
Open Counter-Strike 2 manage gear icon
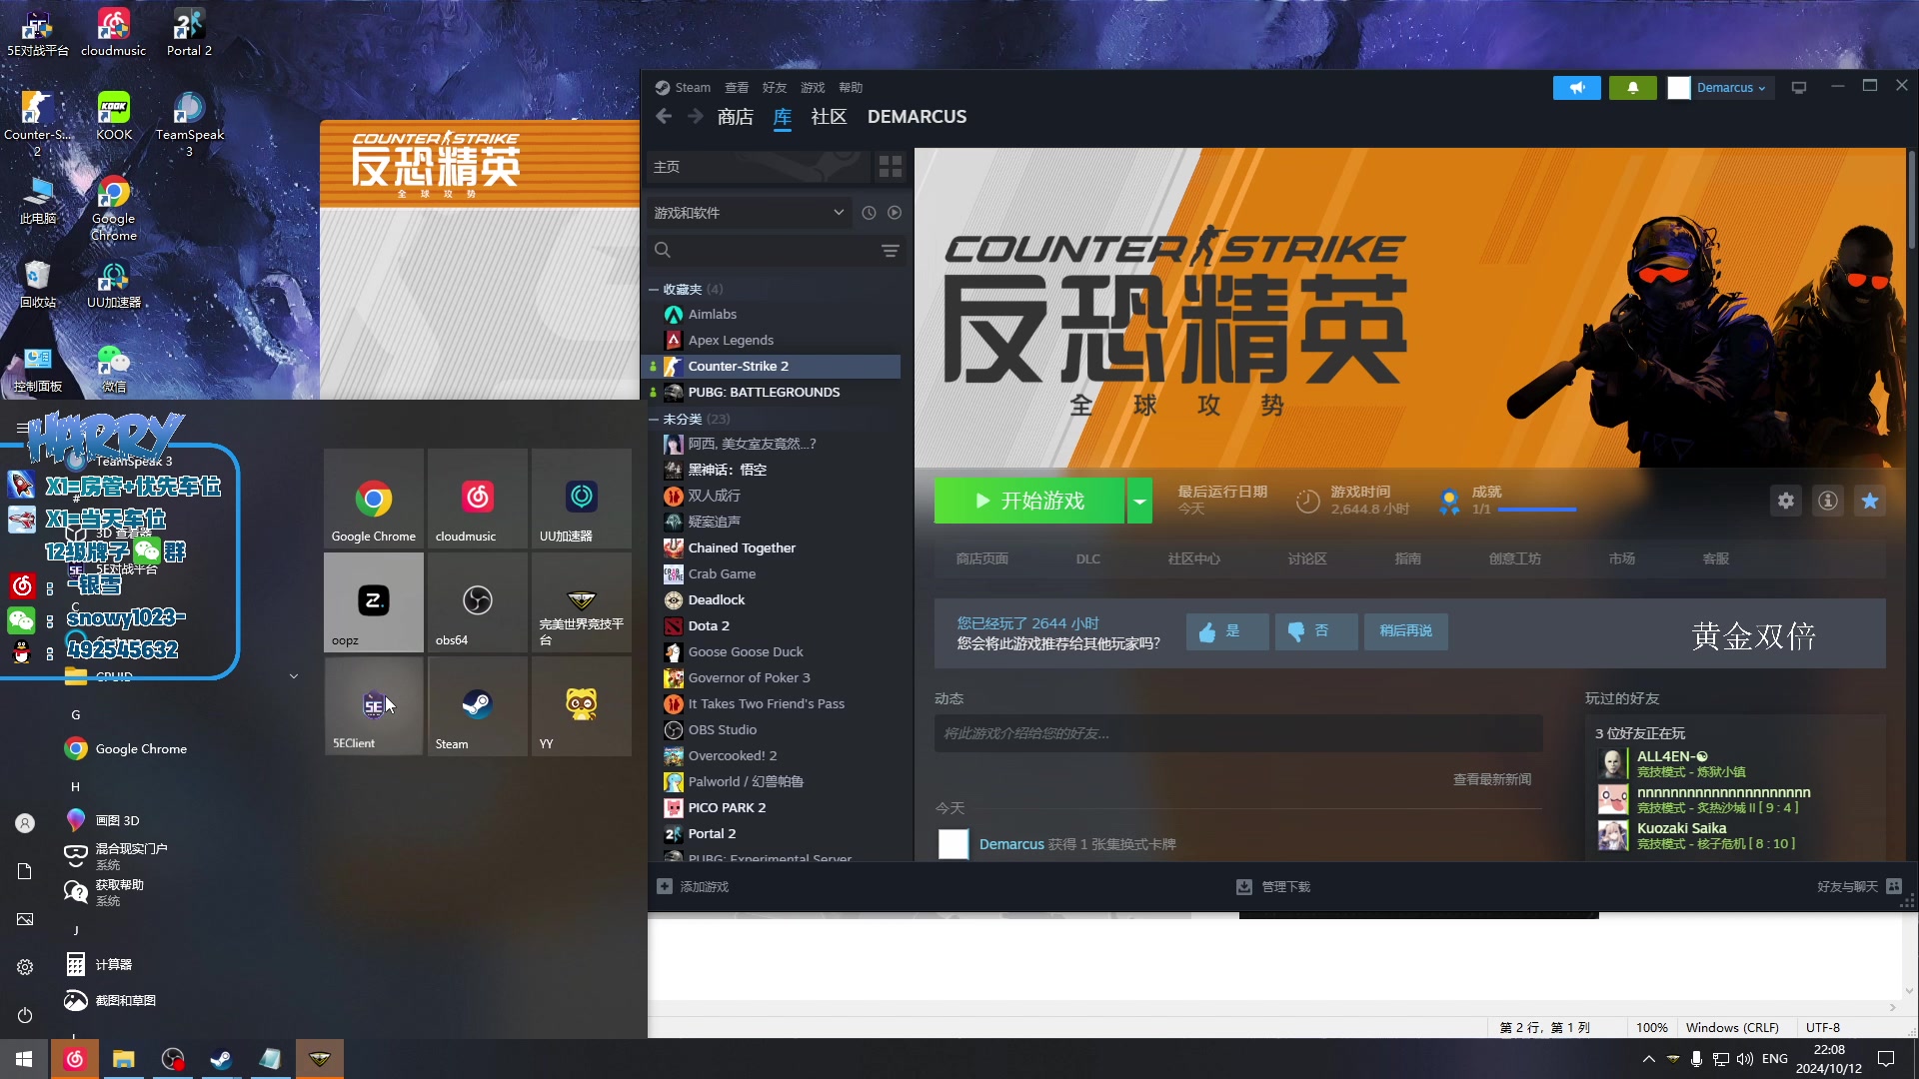(1786, 501)
